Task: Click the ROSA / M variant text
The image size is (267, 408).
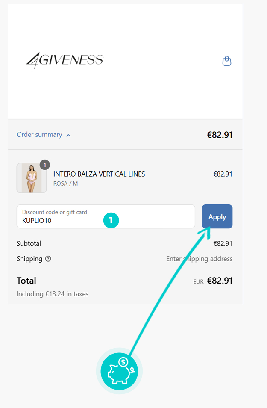Action: point(65,183)
